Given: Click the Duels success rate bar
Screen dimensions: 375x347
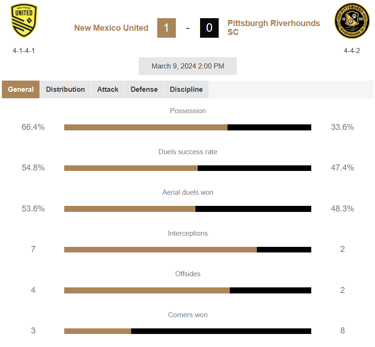Looking at the screenshot, I should pyautogui.click(x=188, y=168).
